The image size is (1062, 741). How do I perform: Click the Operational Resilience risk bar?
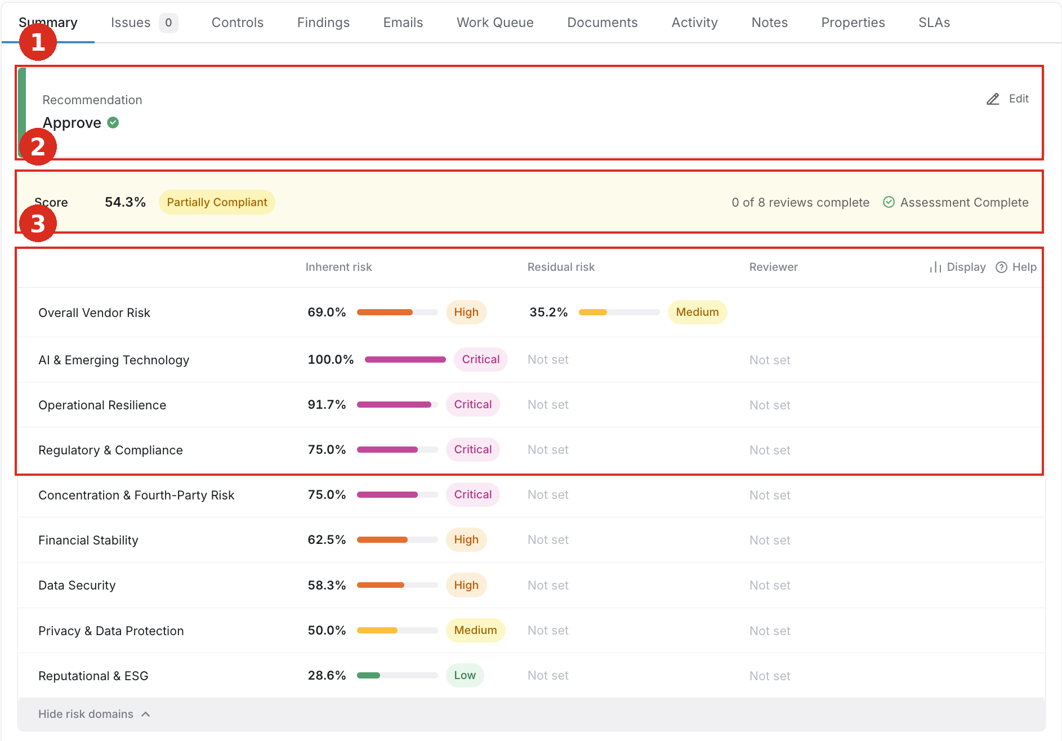pos(398,404)
